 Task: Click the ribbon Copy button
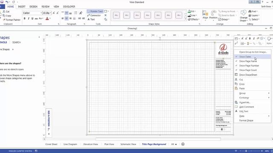click(7, 16)
